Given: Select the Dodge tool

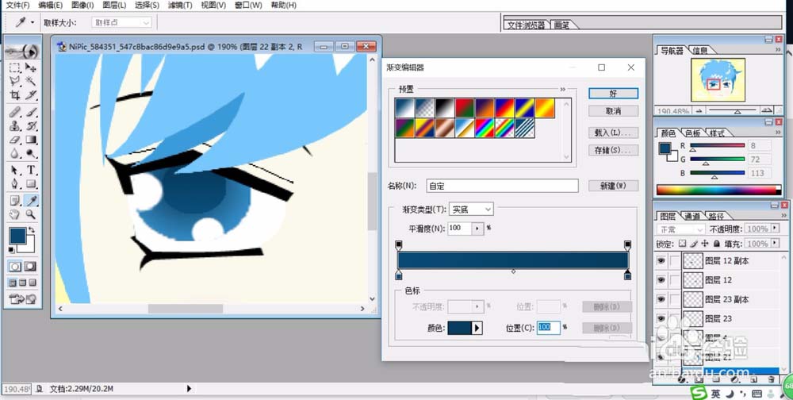Looking at the screenshot, I should point(31,153).
